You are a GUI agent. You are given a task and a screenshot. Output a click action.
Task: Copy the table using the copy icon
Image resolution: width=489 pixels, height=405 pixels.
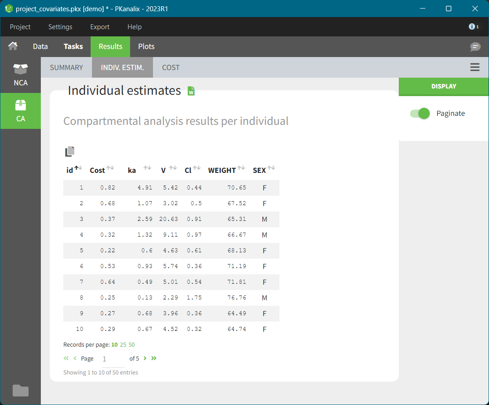point(70,152)
